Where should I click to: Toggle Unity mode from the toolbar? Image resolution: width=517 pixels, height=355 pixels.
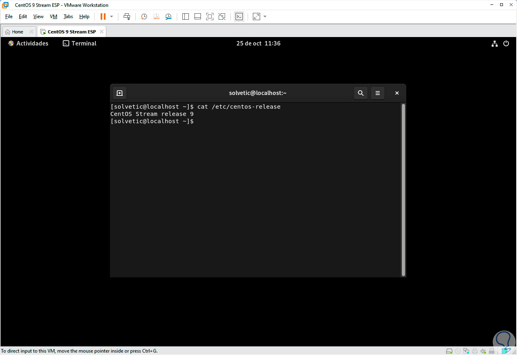click(x=222, y=17)
